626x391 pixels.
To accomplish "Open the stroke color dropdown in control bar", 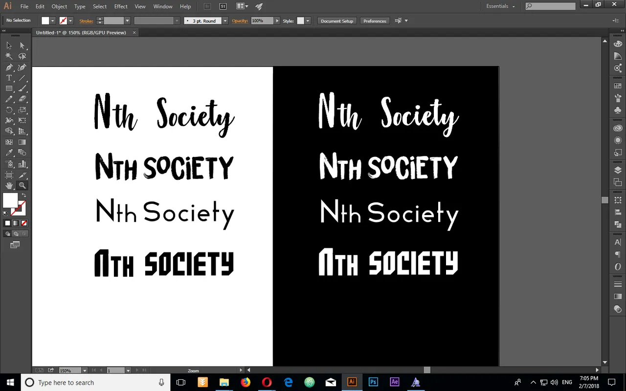I will click(70, 21).
